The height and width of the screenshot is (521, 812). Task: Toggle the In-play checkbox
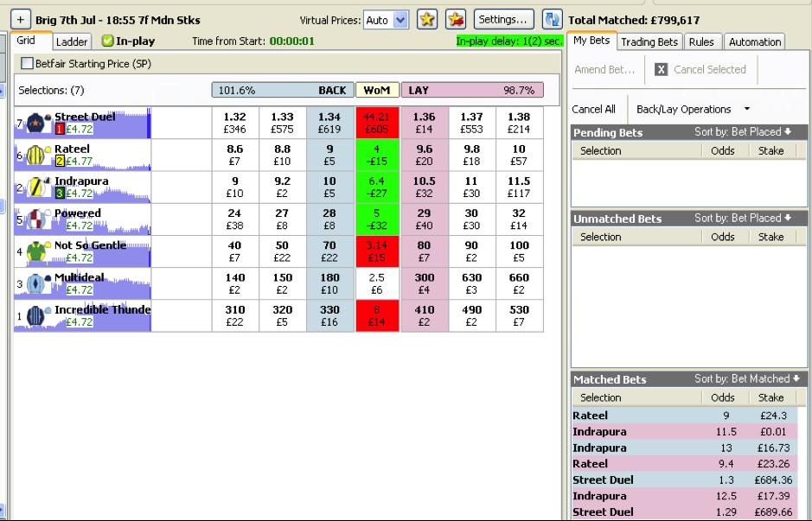108,41
